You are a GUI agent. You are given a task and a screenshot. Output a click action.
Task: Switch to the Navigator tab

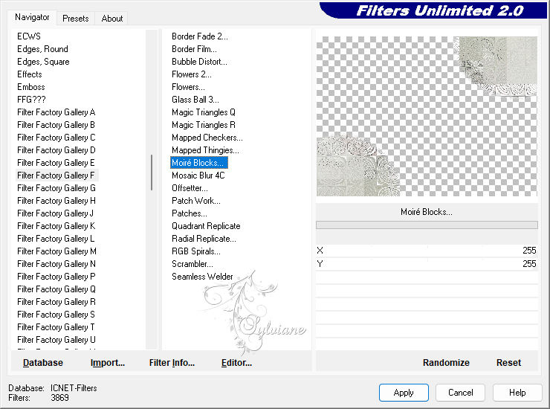(x=32, y=17)
